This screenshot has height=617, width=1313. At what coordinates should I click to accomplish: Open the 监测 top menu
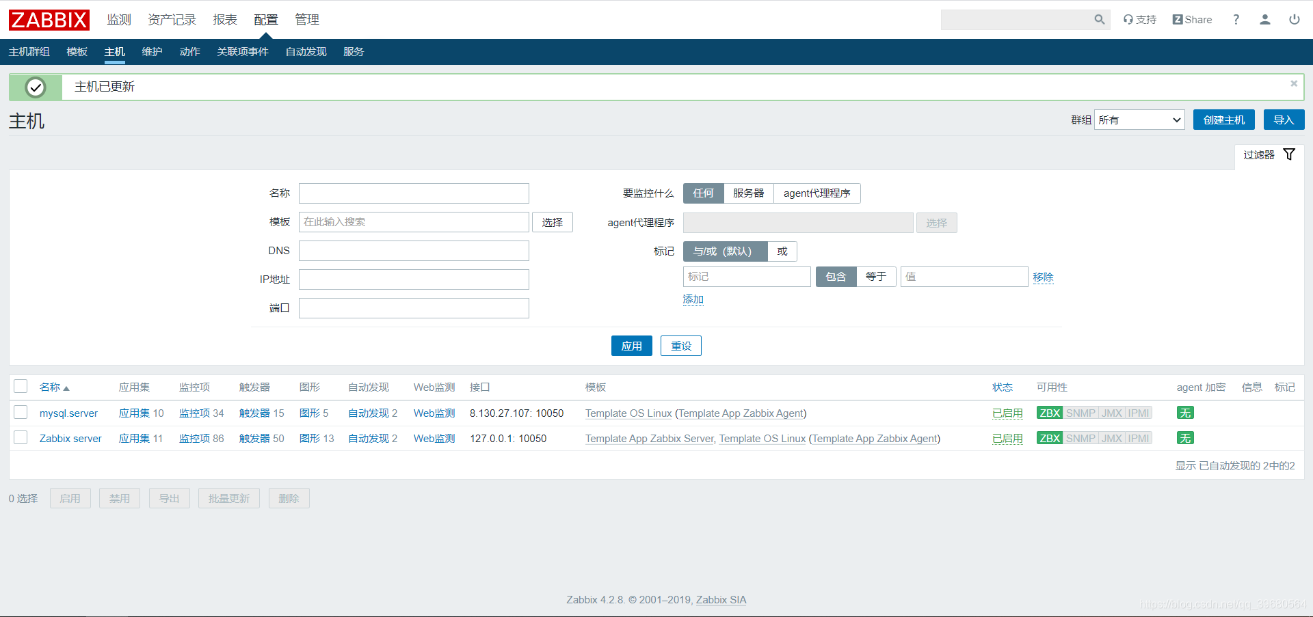(x=119, y=20)
